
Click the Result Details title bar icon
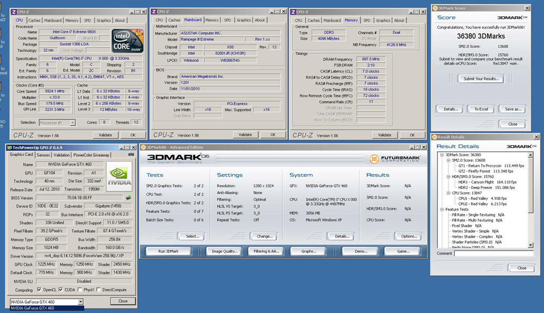tap(434, 137)
